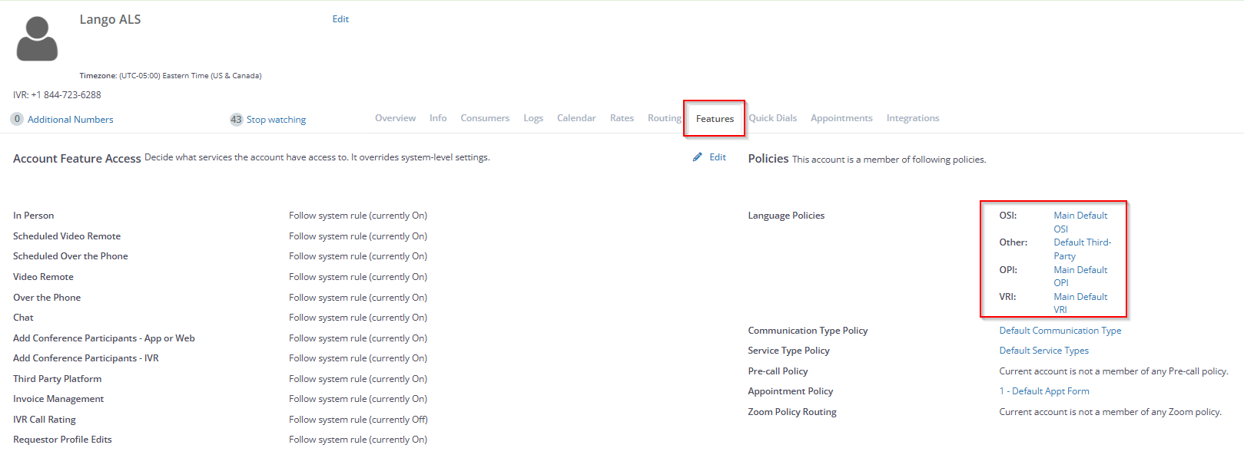Click the user avatar profile icon
Image resolution: width=1244 pixels, height=458 pixels.
37,38
